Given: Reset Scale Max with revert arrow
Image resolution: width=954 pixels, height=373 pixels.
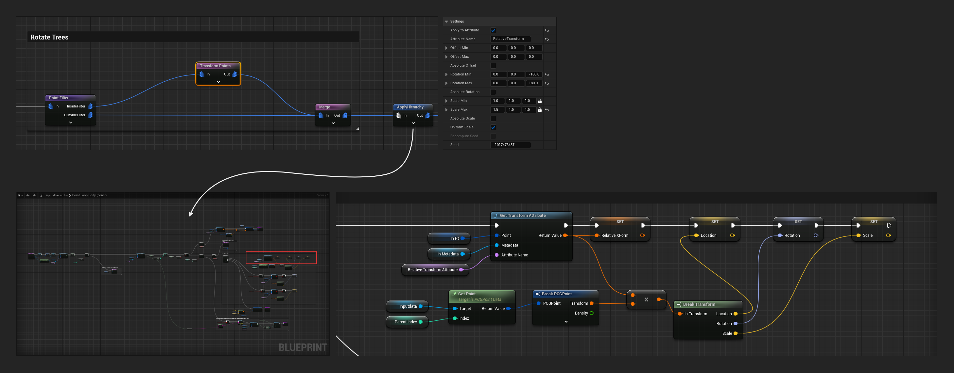Looking at the screenshot, I should [x=546, y=110].
